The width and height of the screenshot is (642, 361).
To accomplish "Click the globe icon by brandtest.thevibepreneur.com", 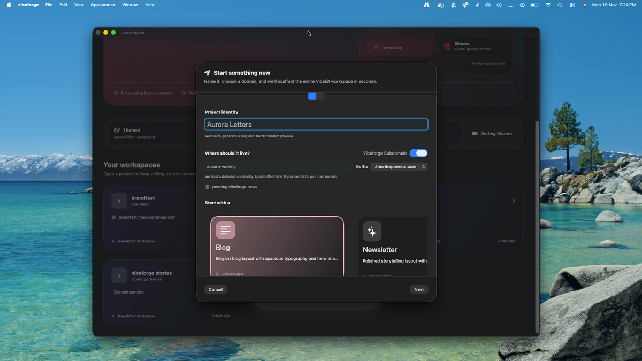I will [114, 217].
